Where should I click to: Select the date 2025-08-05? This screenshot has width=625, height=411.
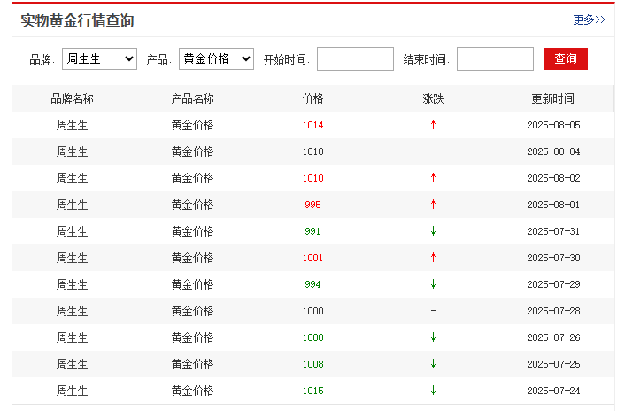point(553,125)
